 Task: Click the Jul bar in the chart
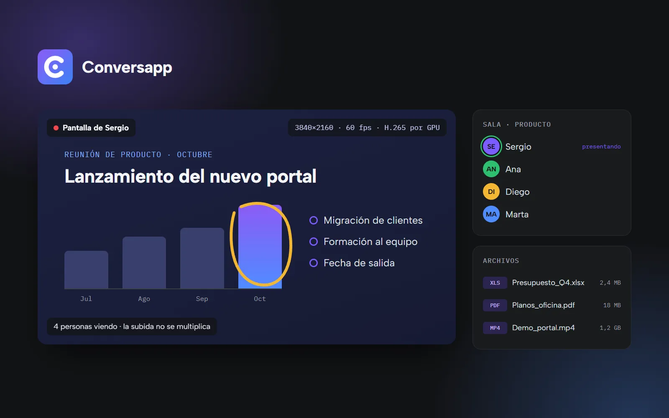[86, 270]
